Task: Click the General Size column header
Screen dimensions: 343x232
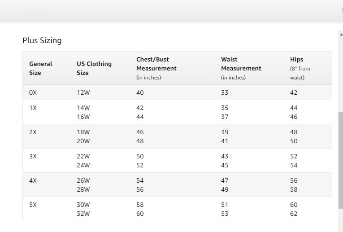Action: pos(41,68)
